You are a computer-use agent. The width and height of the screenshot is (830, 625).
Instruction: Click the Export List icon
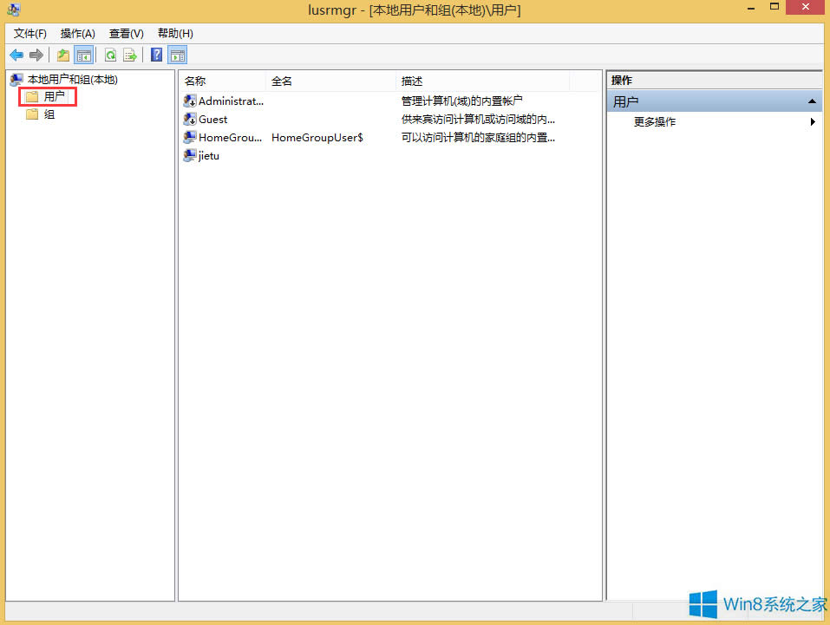tap(131, 55)
